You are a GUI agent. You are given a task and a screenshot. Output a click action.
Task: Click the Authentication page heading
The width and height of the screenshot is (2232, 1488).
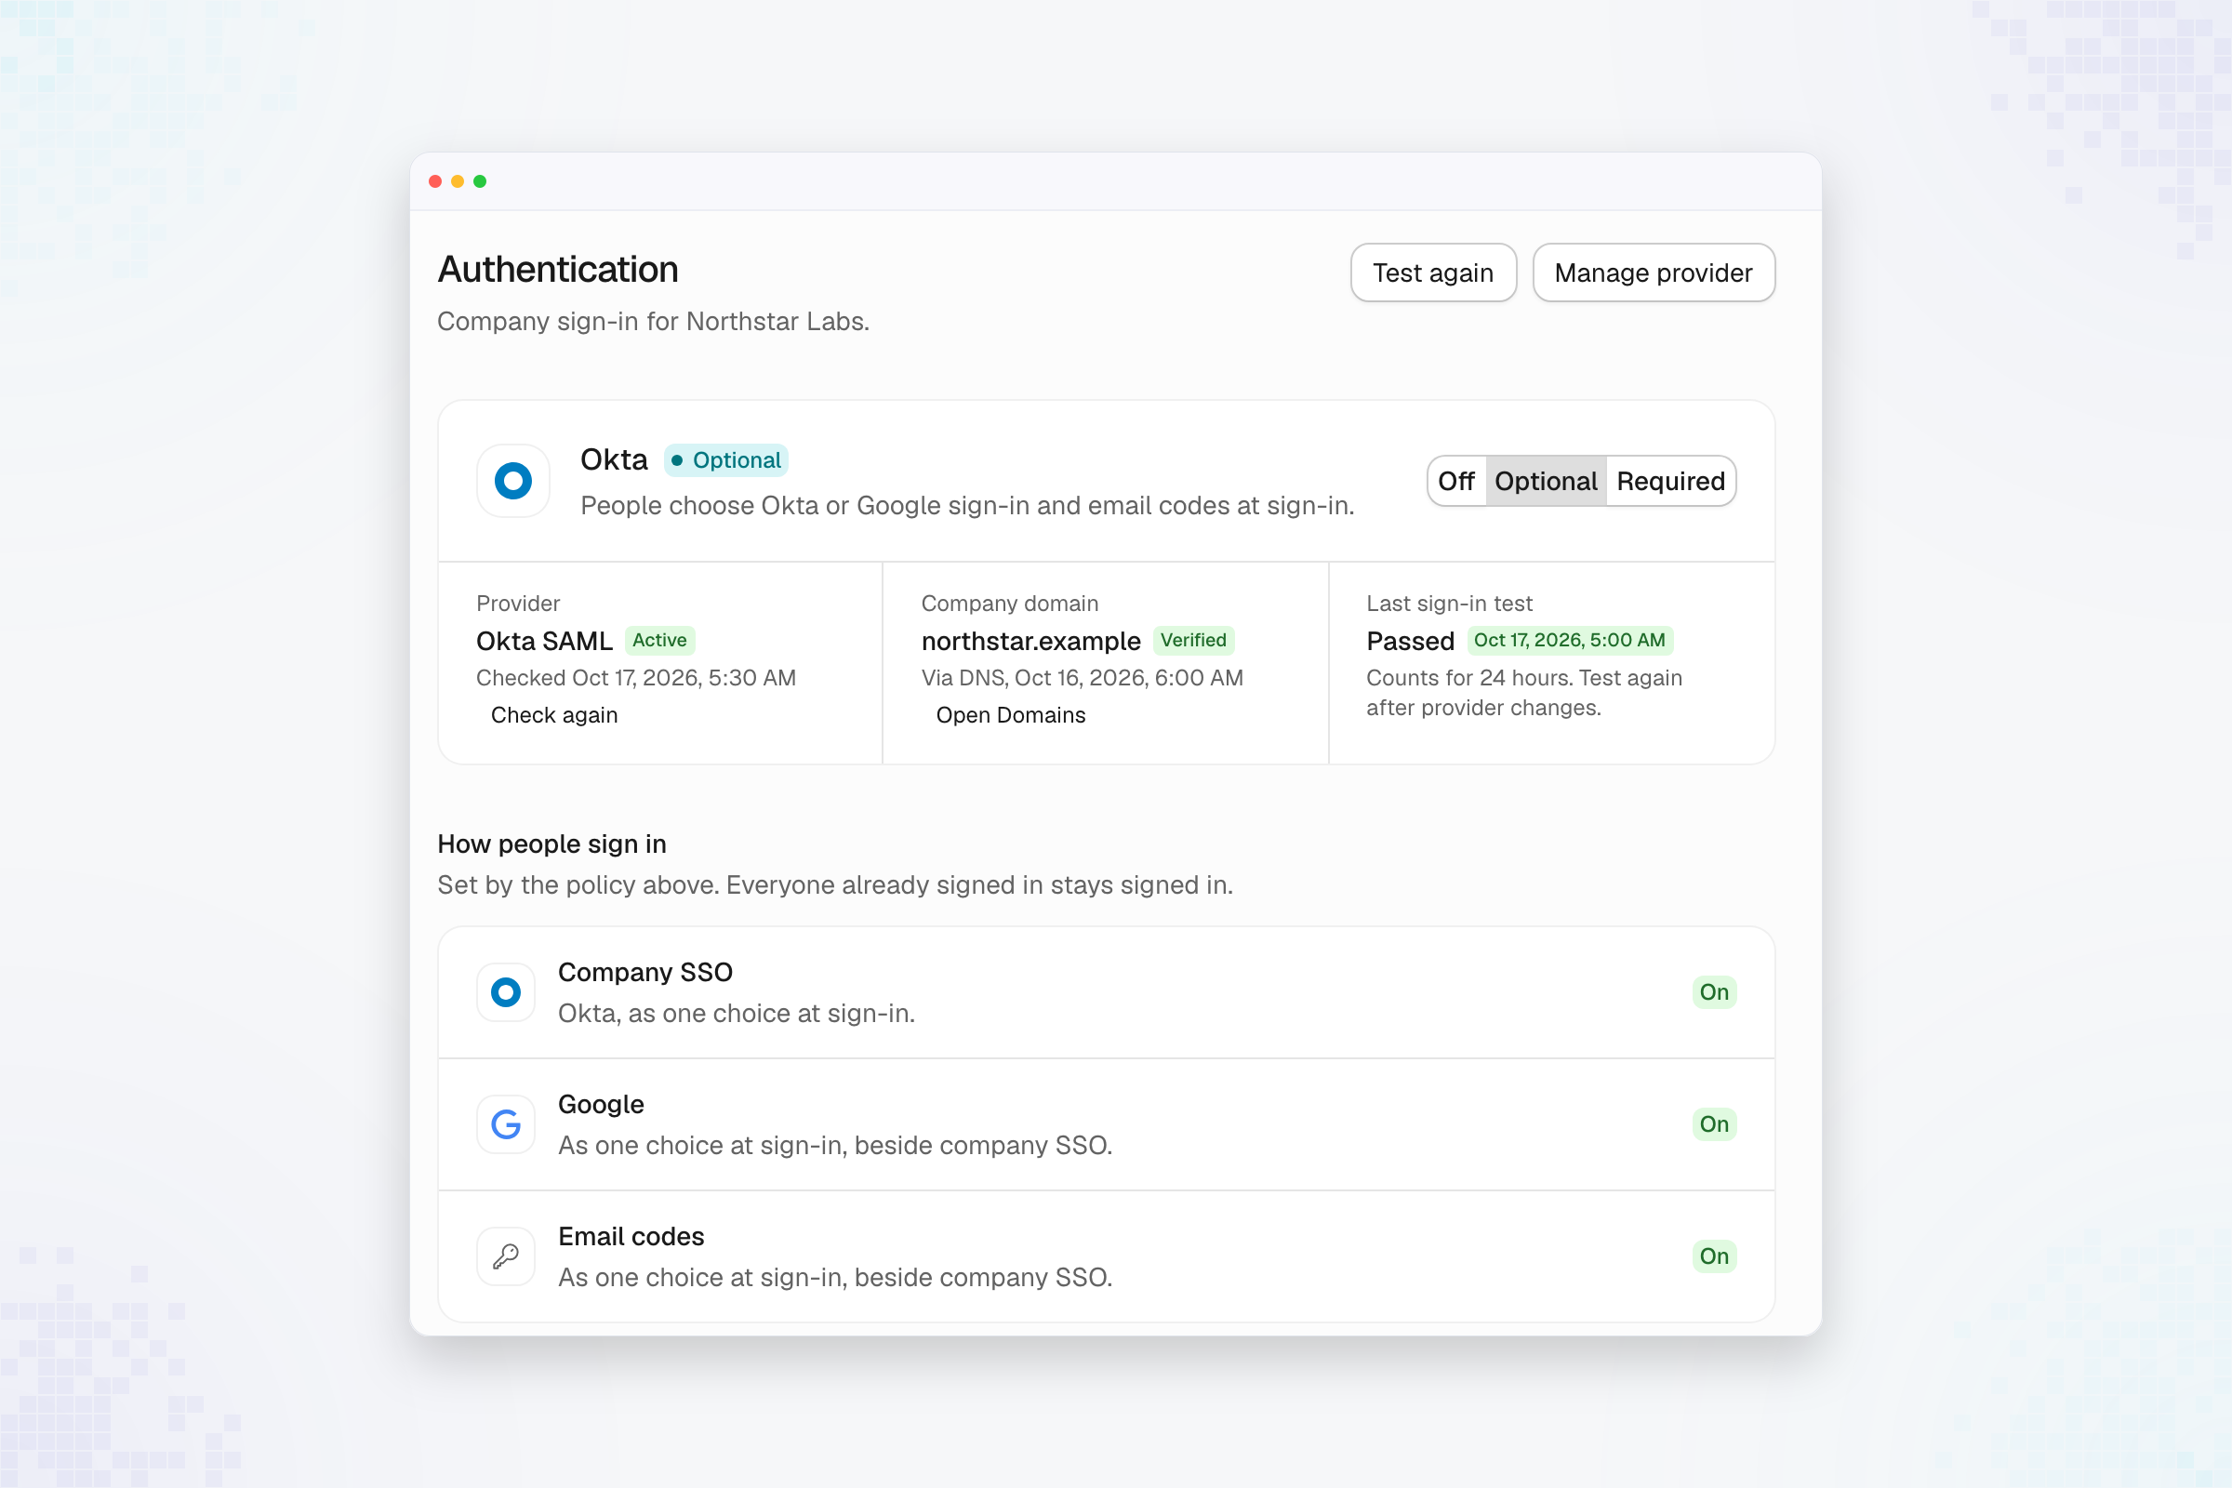pos(558,270)
